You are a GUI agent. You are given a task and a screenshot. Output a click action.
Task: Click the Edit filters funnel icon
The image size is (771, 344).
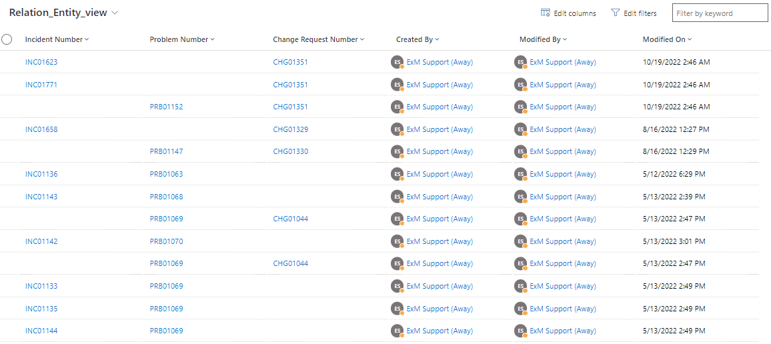615,13
